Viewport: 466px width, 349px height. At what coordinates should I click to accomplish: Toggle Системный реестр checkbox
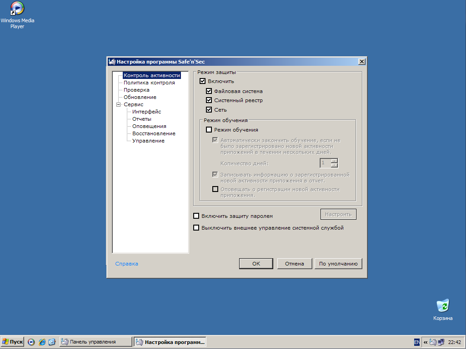[209, 100]
